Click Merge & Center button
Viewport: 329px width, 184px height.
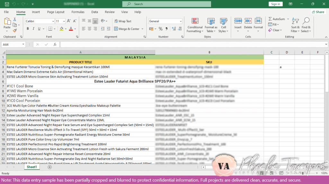coord(127,29)
